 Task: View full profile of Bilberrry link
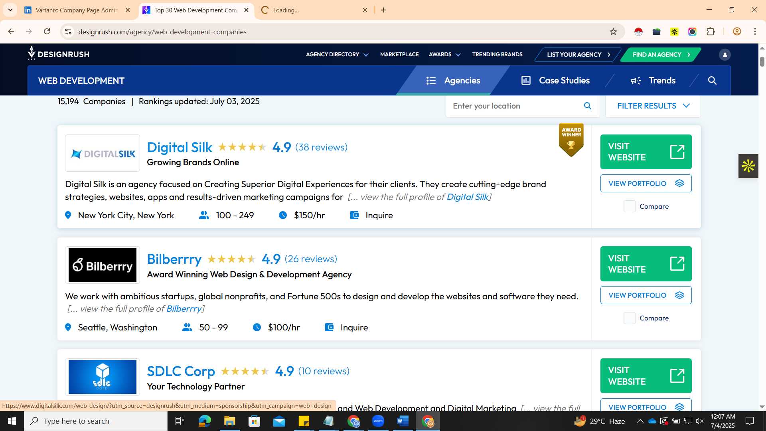[184, 309]
